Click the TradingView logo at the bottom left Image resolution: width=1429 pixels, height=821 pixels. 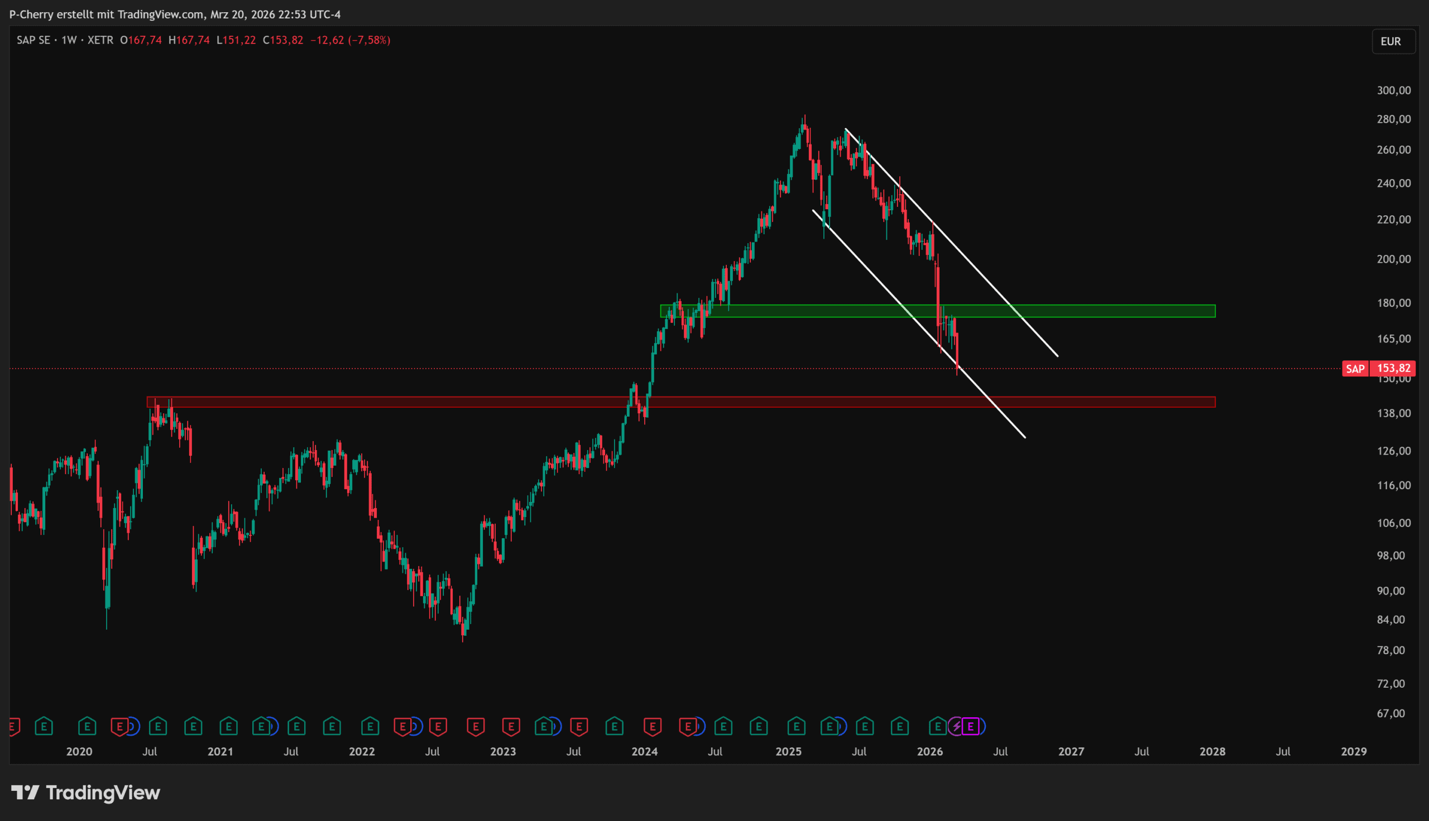tap(86, 793)
